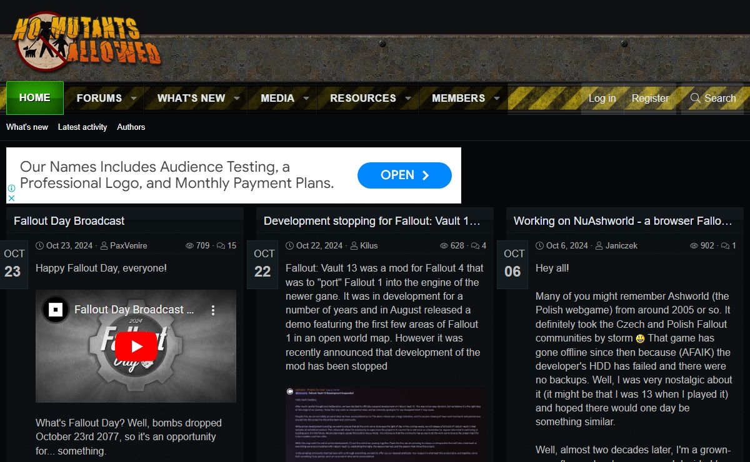Viewport: 750px width, 462px height.
Task: Open the Working on NuAshworld article title
Action: click(622, 221)
